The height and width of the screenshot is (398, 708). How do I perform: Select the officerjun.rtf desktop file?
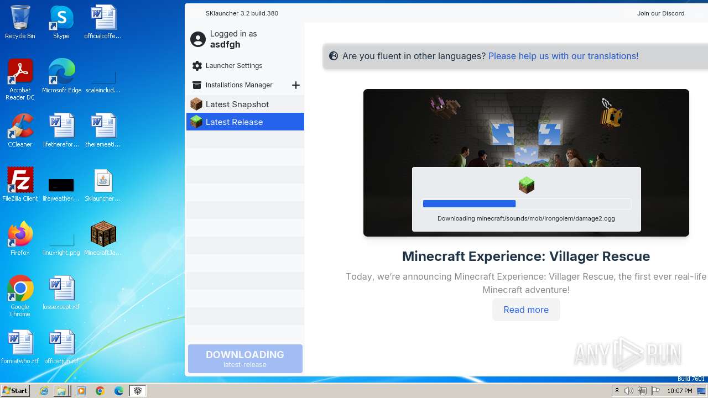61,347
